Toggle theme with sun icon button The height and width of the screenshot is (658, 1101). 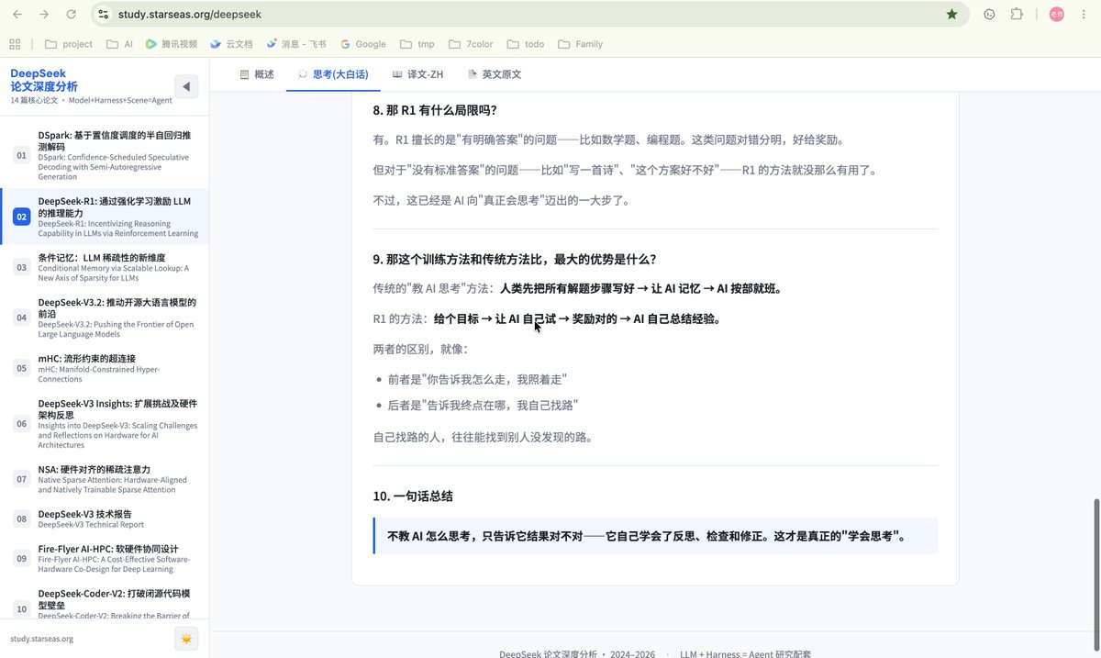click(x=186, y=639)
